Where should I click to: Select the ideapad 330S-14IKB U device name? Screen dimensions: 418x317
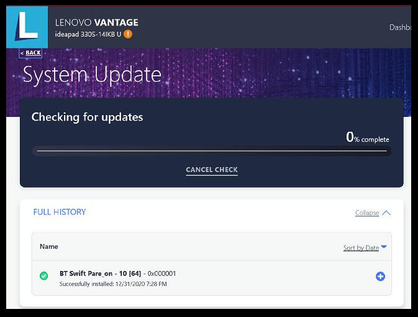pyautogui.click(x=88, y=34)
